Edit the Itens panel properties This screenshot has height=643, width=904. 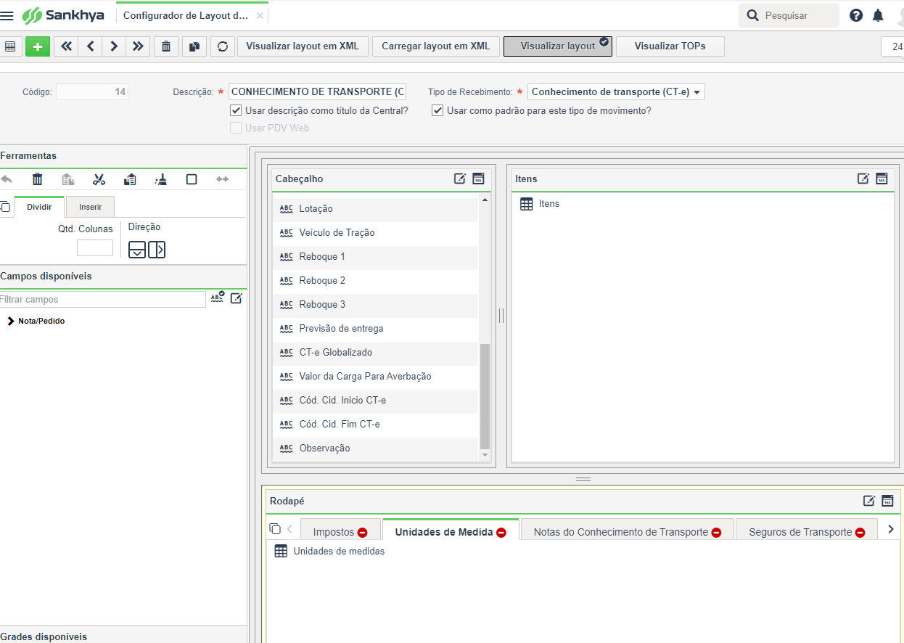pyautogui.click(x=863, y=179)
